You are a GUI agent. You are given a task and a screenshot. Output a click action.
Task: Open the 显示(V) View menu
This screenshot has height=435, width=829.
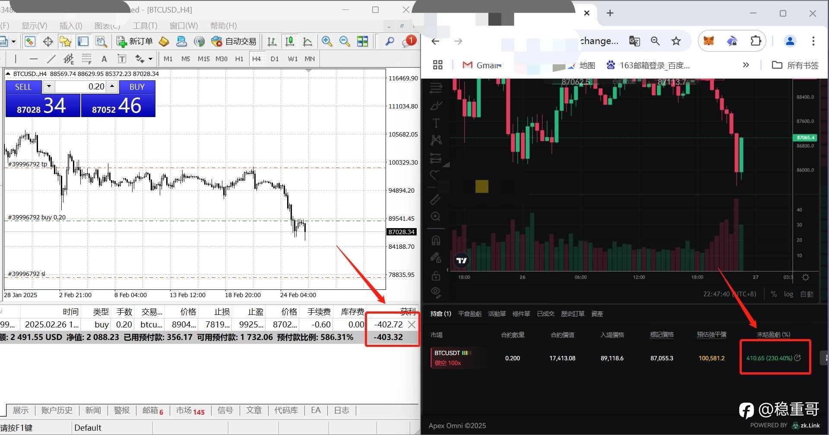[x=35, y=26]
